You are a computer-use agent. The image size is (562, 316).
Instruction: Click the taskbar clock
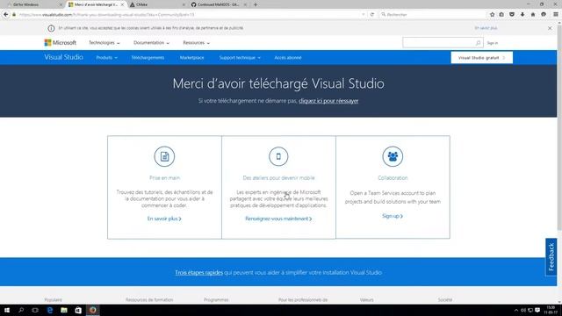tap(551, 310)
